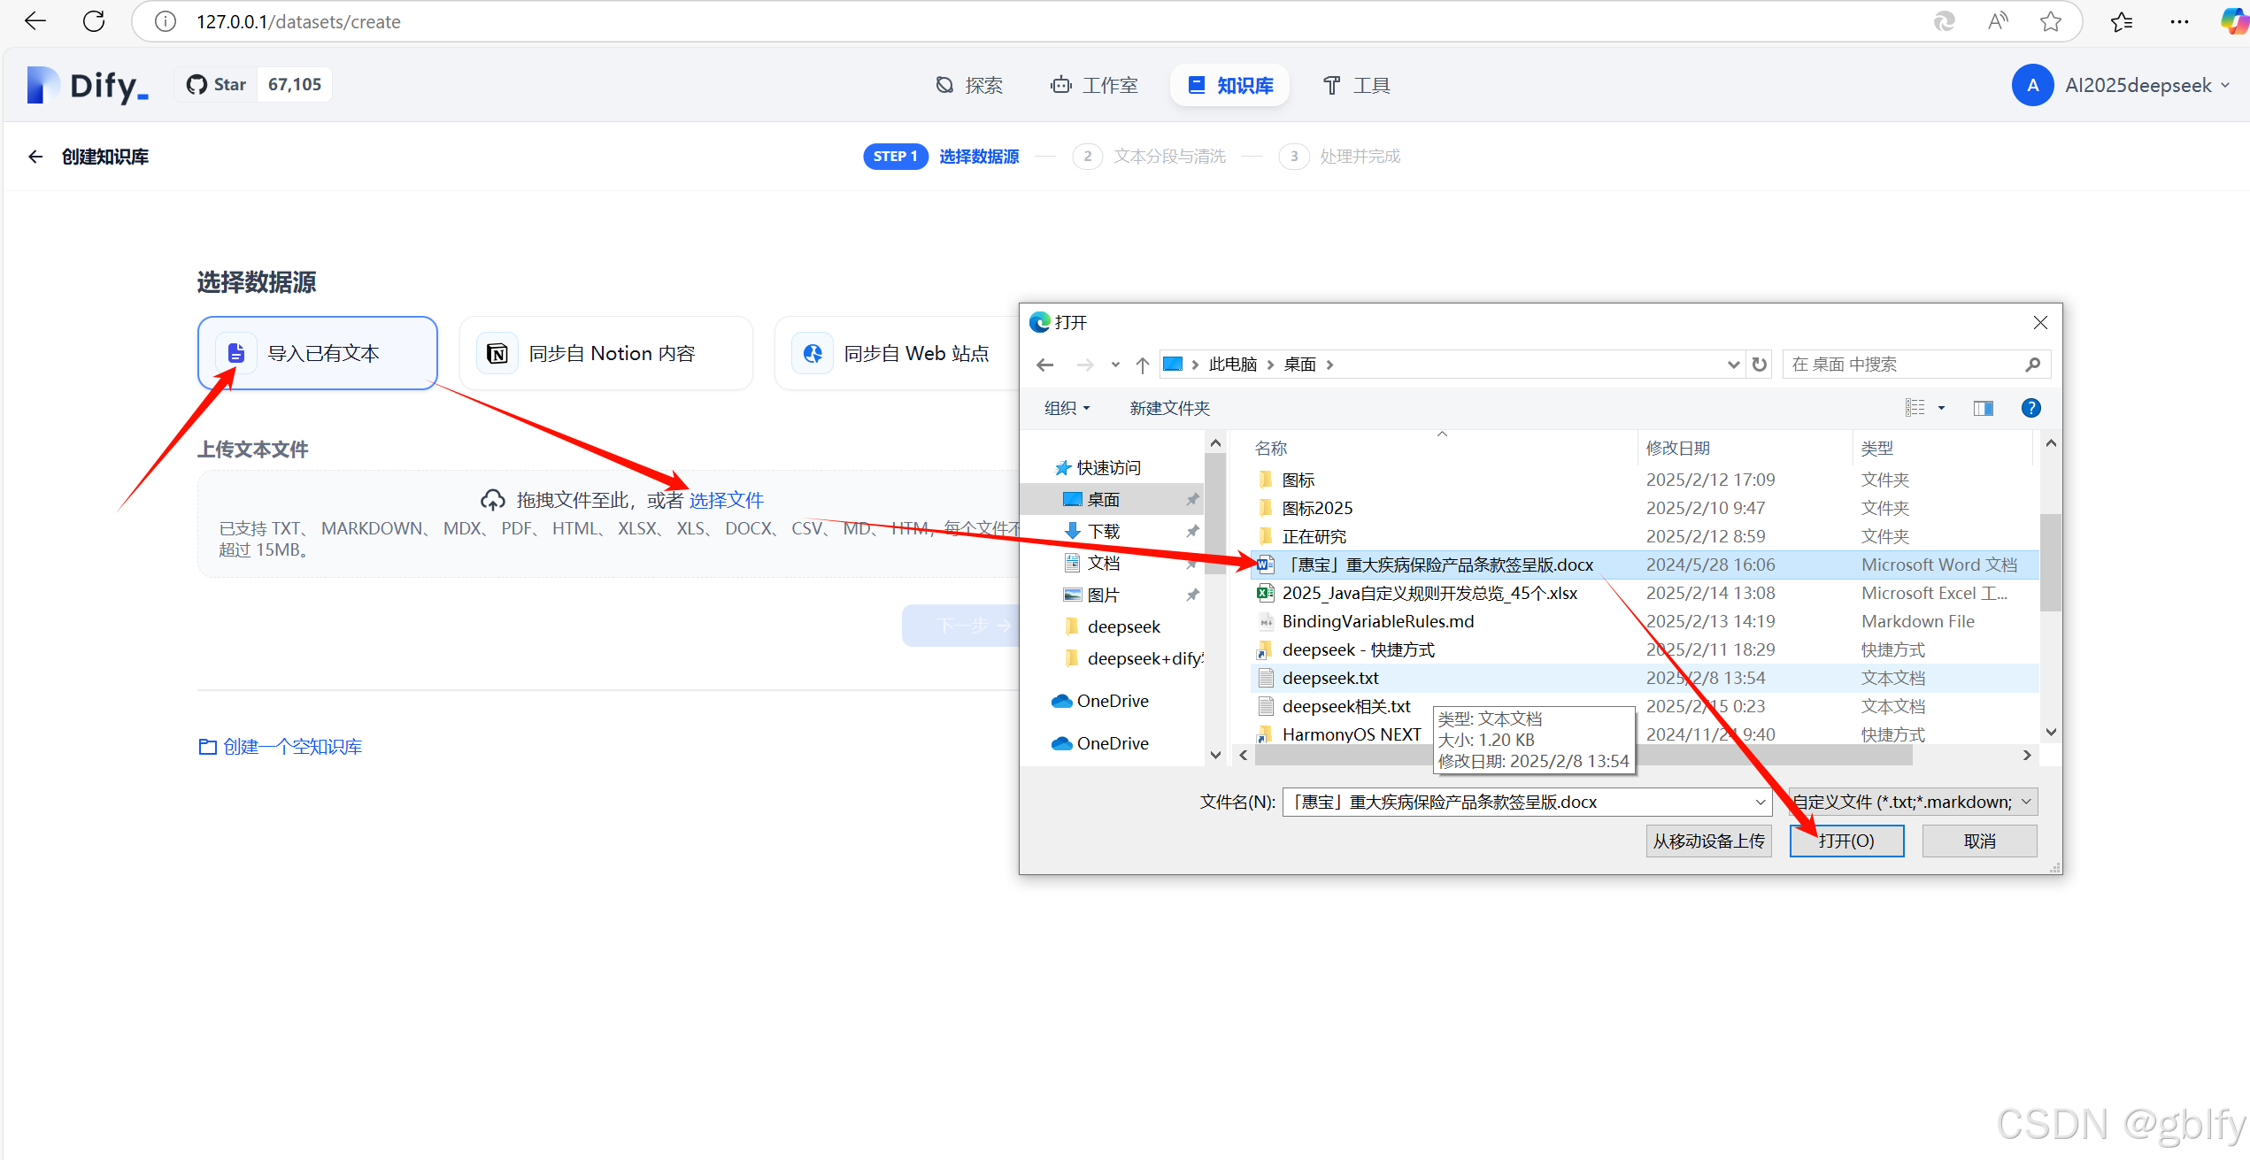
Task: Click file list vertical scrollbar
Action: click(2050, 563)
